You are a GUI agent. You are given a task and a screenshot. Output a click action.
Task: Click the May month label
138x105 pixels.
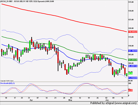coord(70,100)
